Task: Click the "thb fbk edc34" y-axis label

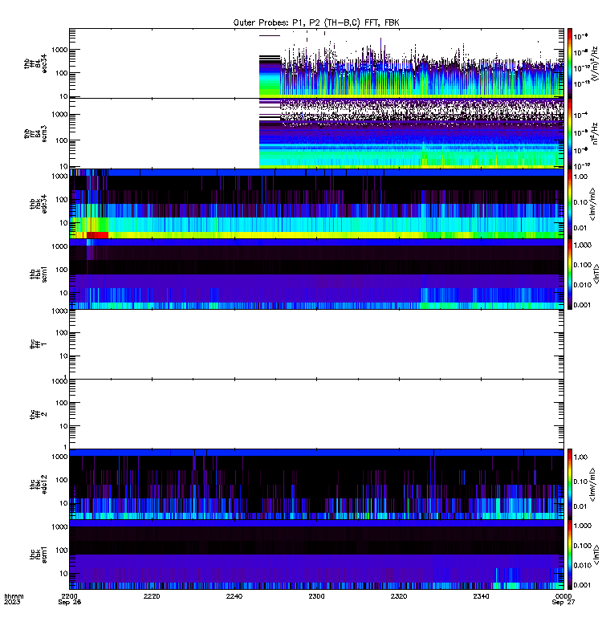Action: point(38,204)
